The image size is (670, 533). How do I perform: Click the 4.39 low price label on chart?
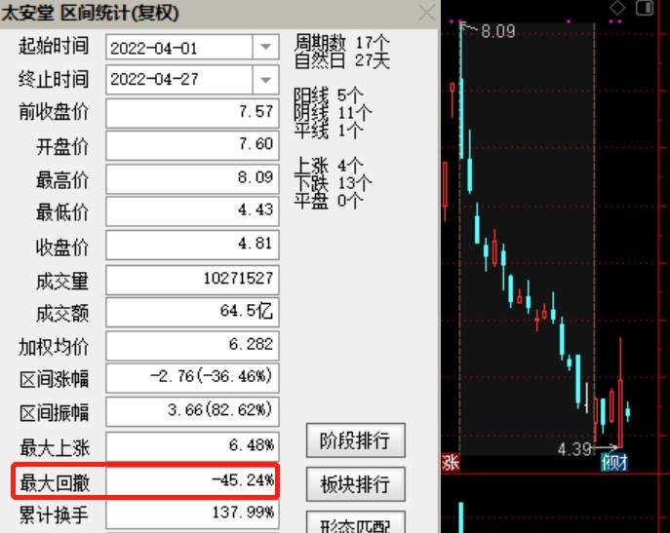[574, 449]
